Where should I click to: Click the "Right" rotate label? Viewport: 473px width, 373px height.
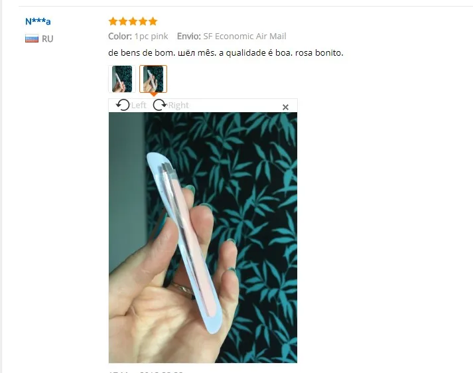pyautogui.click(x=178, y=106)
